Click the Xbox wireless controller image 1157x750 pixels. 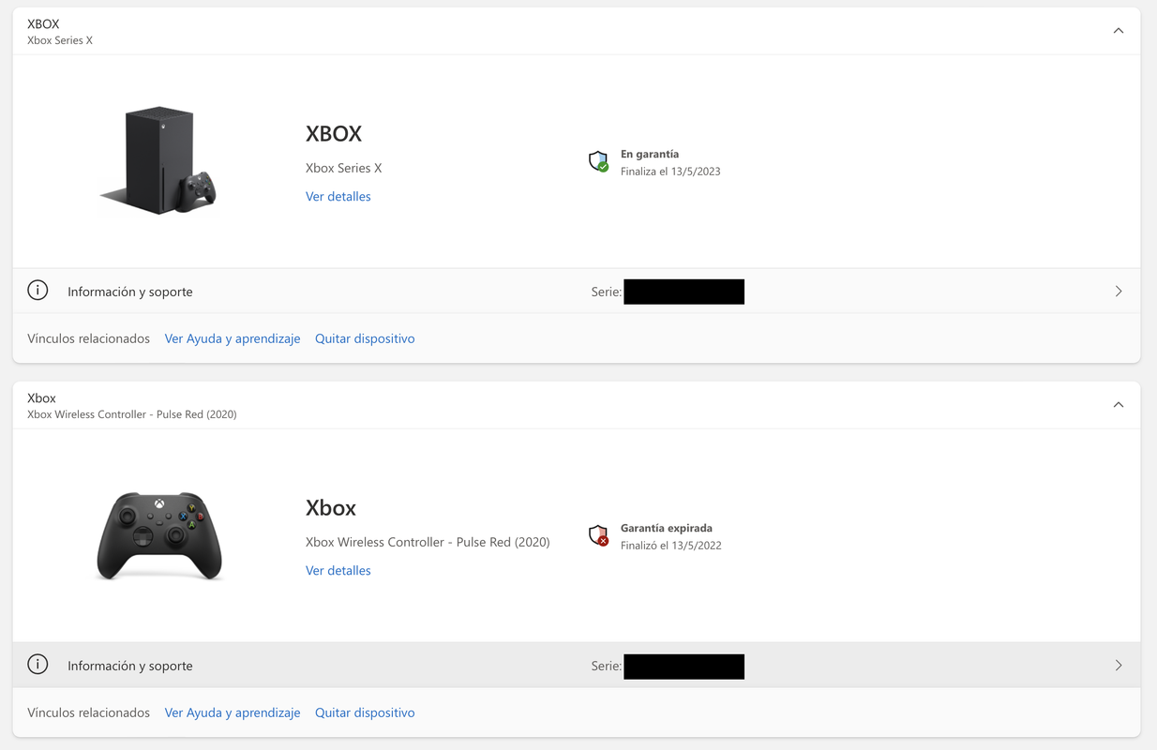click(x=159, y=535)
